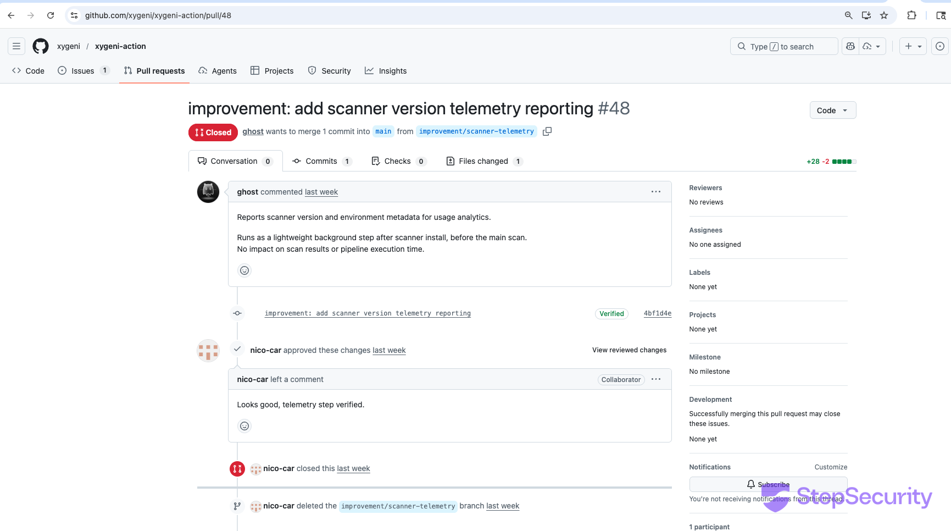Open the Copilot chat icon in the header
The image size is (951, 531).
pyautogui.click(x=850, y=46)
